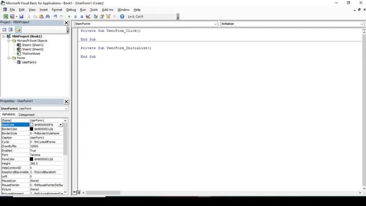The image size is (366, 206).
Task: Open the Edit menu
Action: coord(22,10)
